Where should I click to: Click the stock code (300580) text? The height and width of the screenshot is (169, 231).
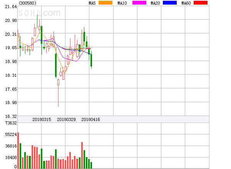tap(27, 3)
